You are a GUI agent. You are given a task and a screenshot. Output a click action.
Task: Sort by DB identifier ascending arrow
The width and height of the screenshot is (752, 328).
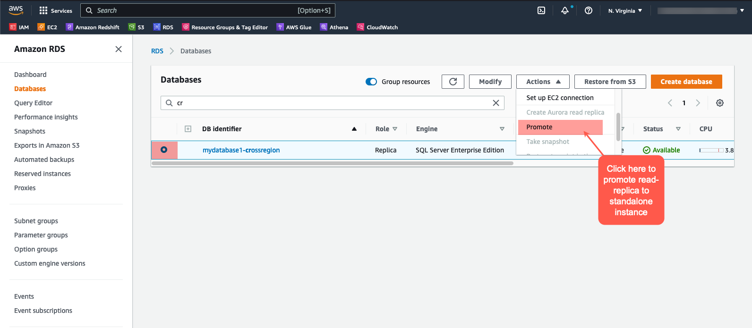coord(354,129)
